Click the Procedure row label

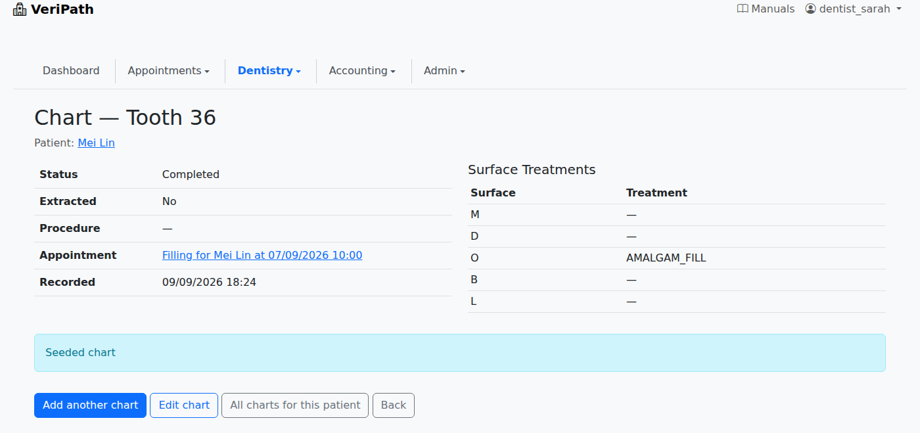coord(70,228)
